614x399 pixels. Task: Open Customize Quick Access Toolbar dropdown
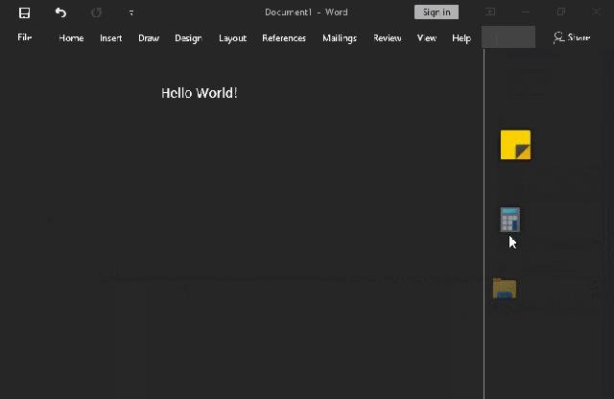131,12
